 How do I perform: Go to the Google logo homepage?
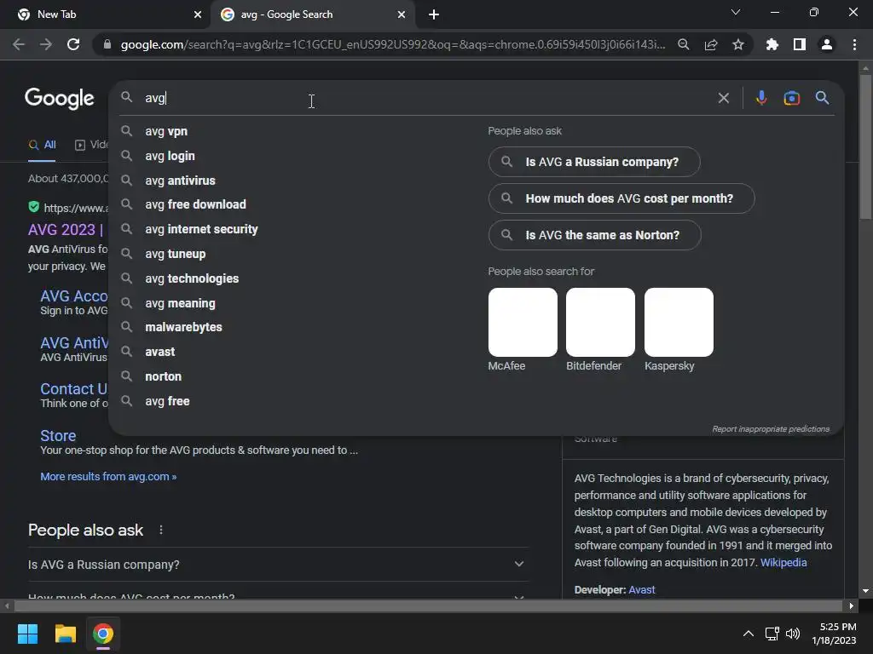click(x=60, y=99)
